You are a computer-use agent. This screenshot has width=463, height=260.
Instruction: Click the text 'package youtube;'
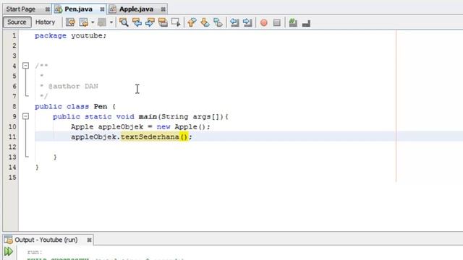coord(70,35)
